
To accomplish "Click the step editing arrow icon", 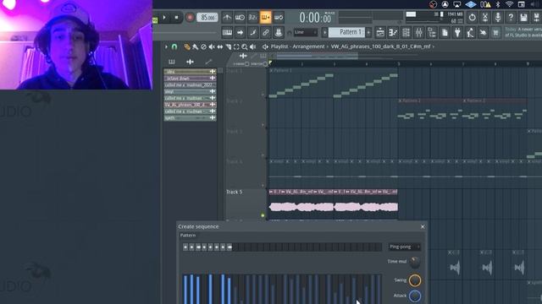I will (240, 33).
